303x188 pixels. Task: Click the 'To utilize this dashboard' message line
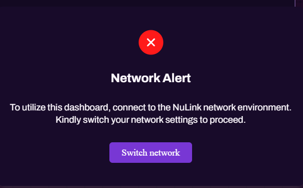[150, 108]
